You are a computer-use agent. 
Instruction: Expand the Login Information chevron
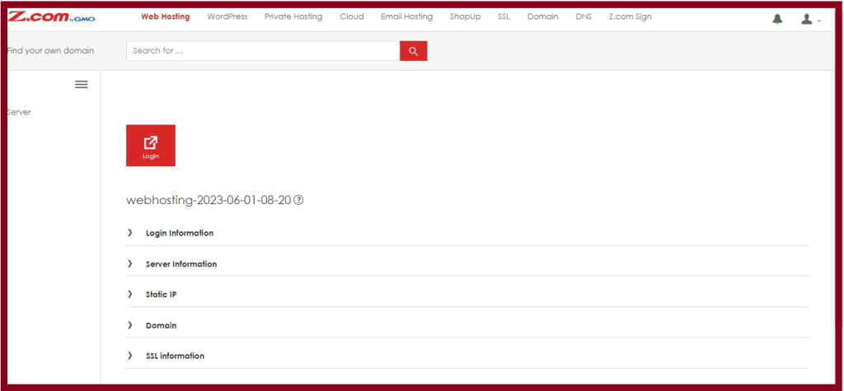pos(129,233)
